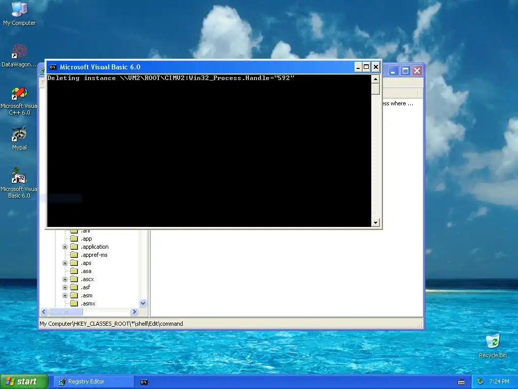Click the .app folder icon in the tree
This screenshot has height=389, width=518.
pyautogui.click(x=74, y=239)
